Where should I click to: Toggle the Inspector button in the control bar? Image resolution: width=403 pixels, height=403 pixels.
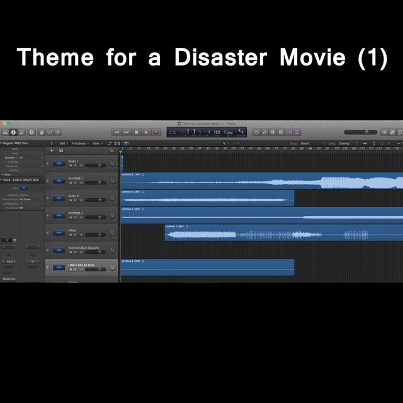pyautogui.click(x=13, y=132)
